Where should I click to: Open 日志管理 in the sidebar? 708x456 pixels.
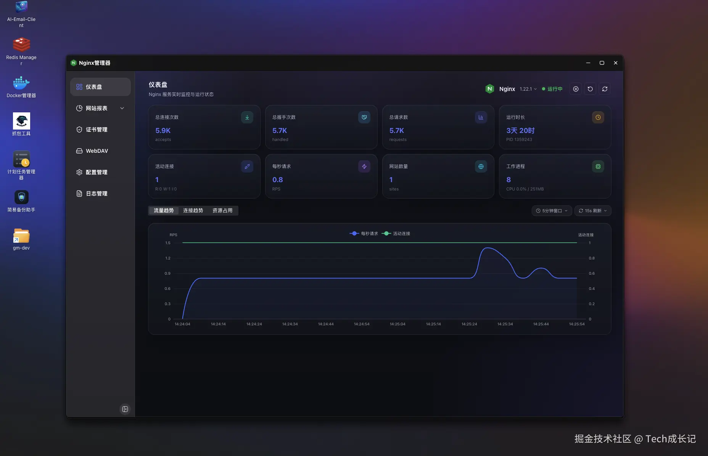[100, 194]
